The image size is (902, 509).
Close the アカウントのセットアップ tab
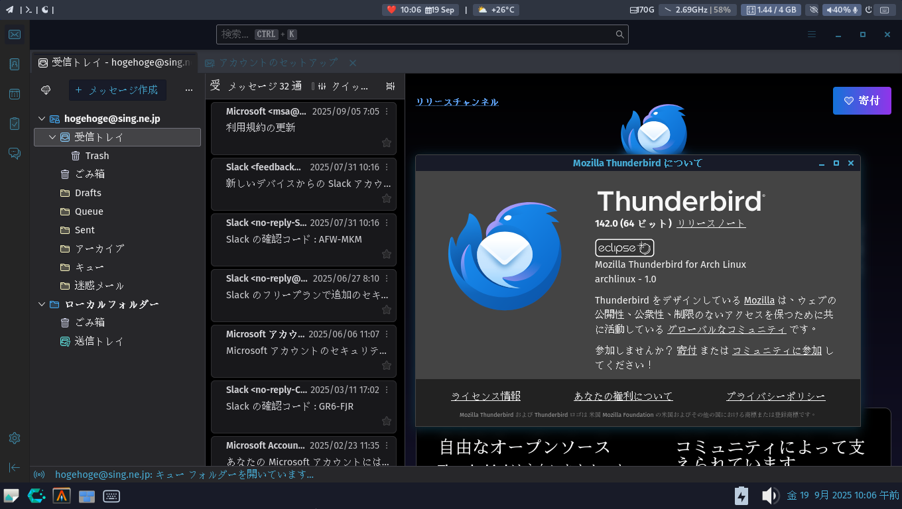pos(353,63)
